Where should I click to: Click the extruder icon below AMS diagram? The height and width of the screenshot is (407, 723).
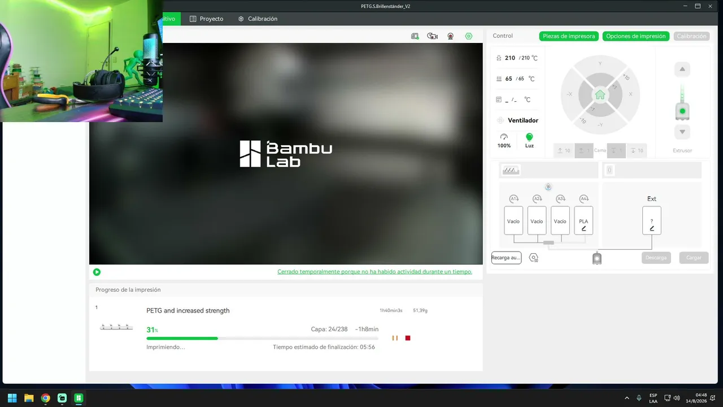tap(597, 258)
